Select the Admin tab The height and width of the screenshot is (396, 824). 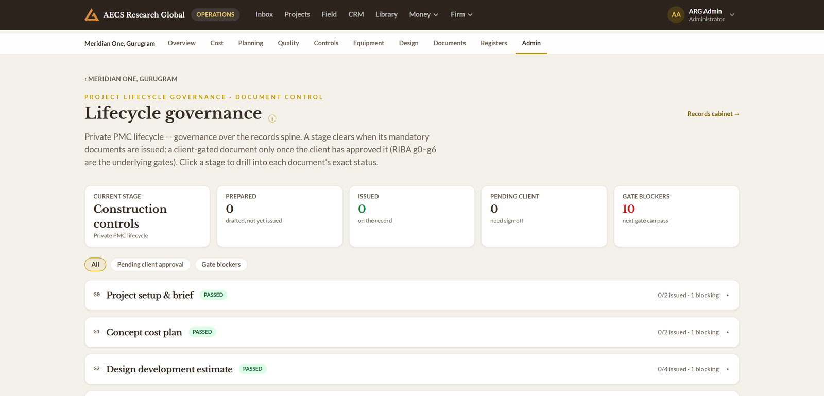pyautogui.click(x=531, y=43)
